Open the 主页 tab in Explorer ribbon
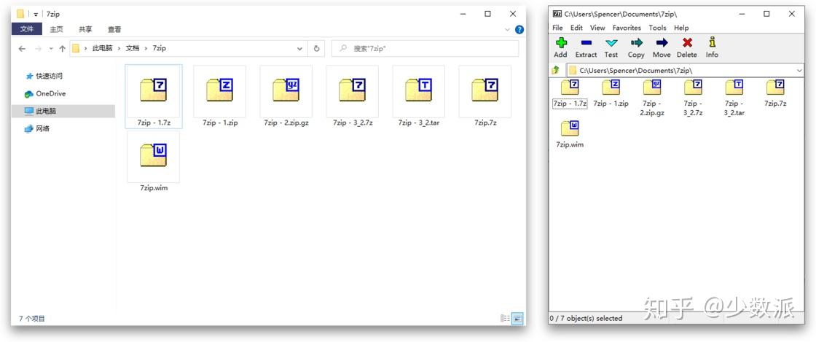This screenshot has width=816, height=342. [x=56, y=30]
